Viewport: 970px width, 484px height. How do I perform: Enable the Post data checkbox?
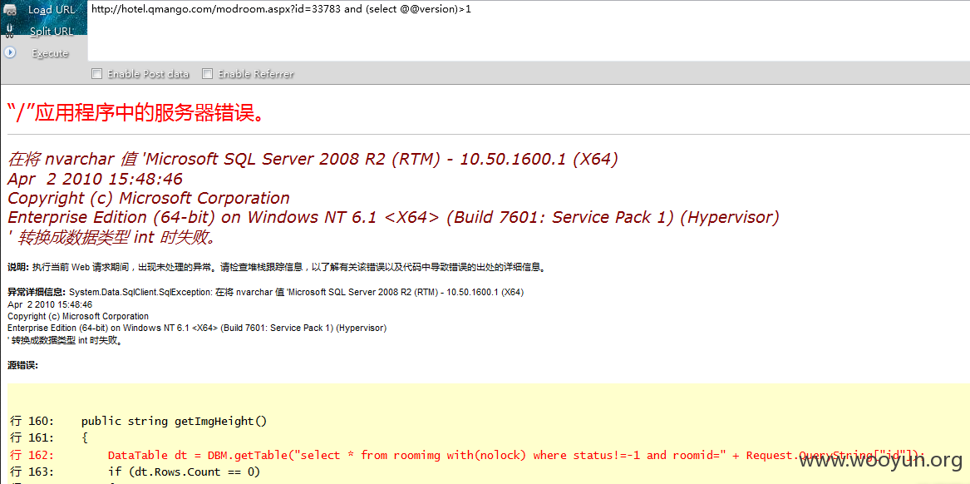click(x=96, y=74)
